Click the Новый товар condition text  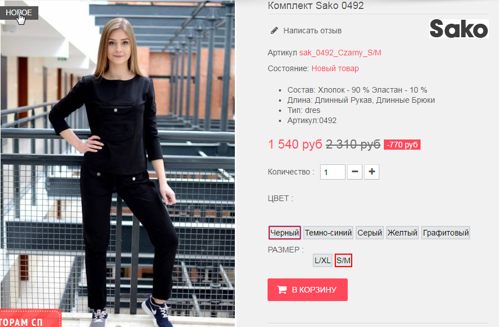[335, 68]
